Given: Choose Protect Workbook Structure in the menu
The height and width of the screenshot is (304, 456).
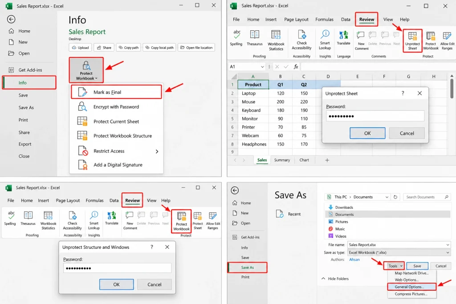Looking at the screenshot, I should [x=116, y=136].
